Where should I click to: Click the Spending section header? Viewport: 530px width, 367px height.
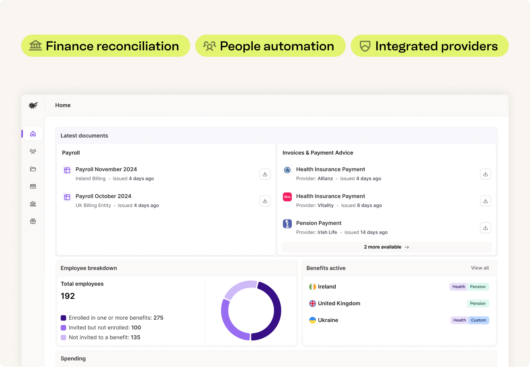73,359
